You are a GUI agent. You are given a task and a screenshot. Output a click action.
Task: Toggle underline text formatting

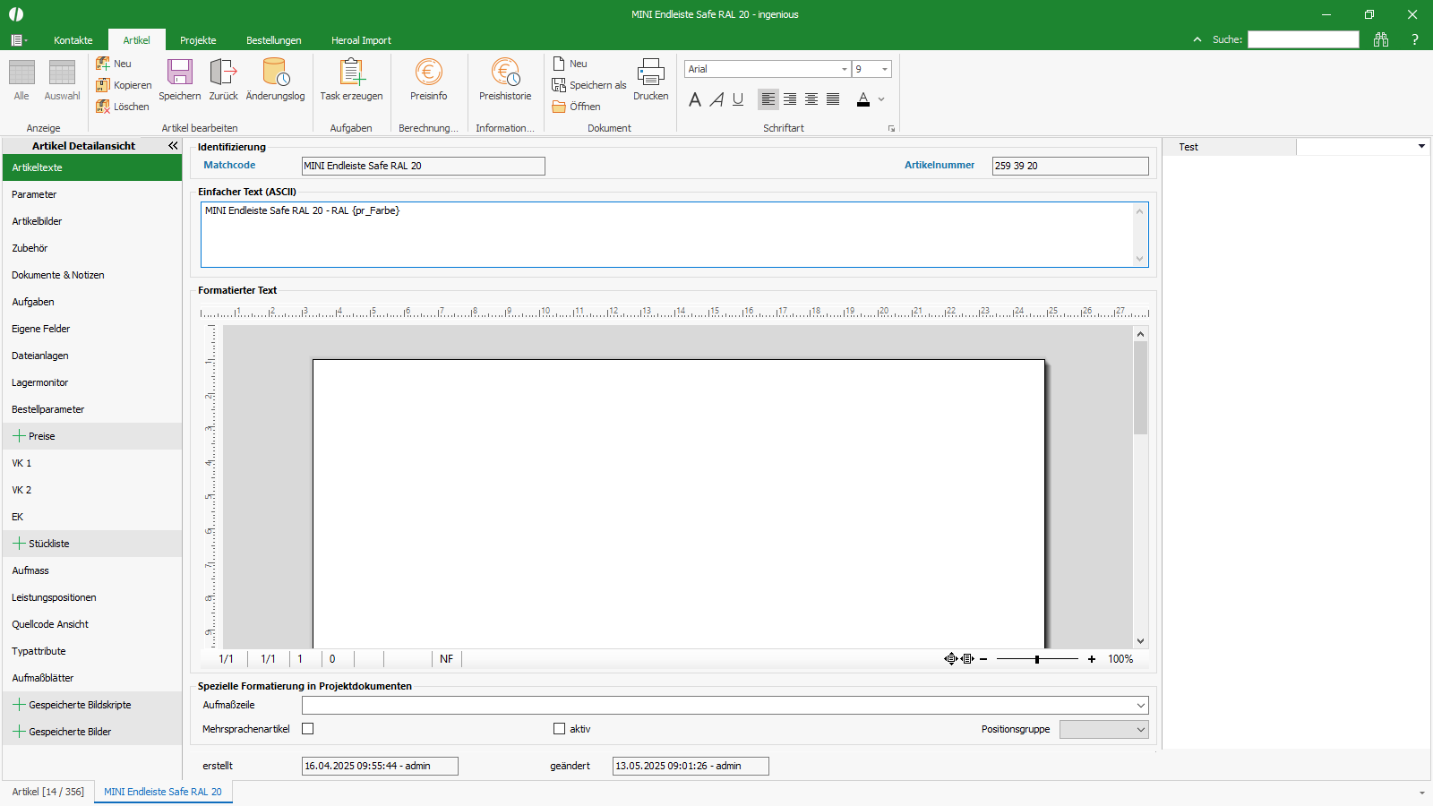(x=738, y=99)
